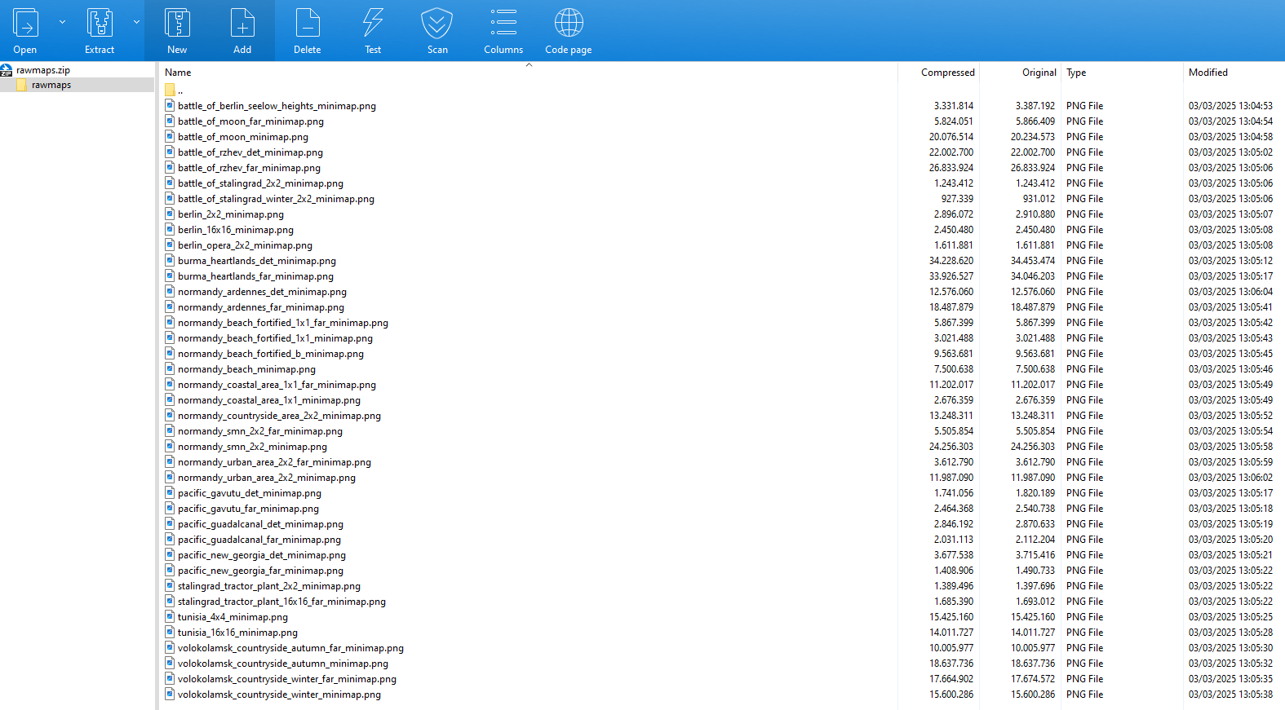The height and width of the screenshot is (710, 1285).
Task: Select normandy_urban_area_2x2_minimap.png
Action: pyautogui.click(x=267, y=478)
